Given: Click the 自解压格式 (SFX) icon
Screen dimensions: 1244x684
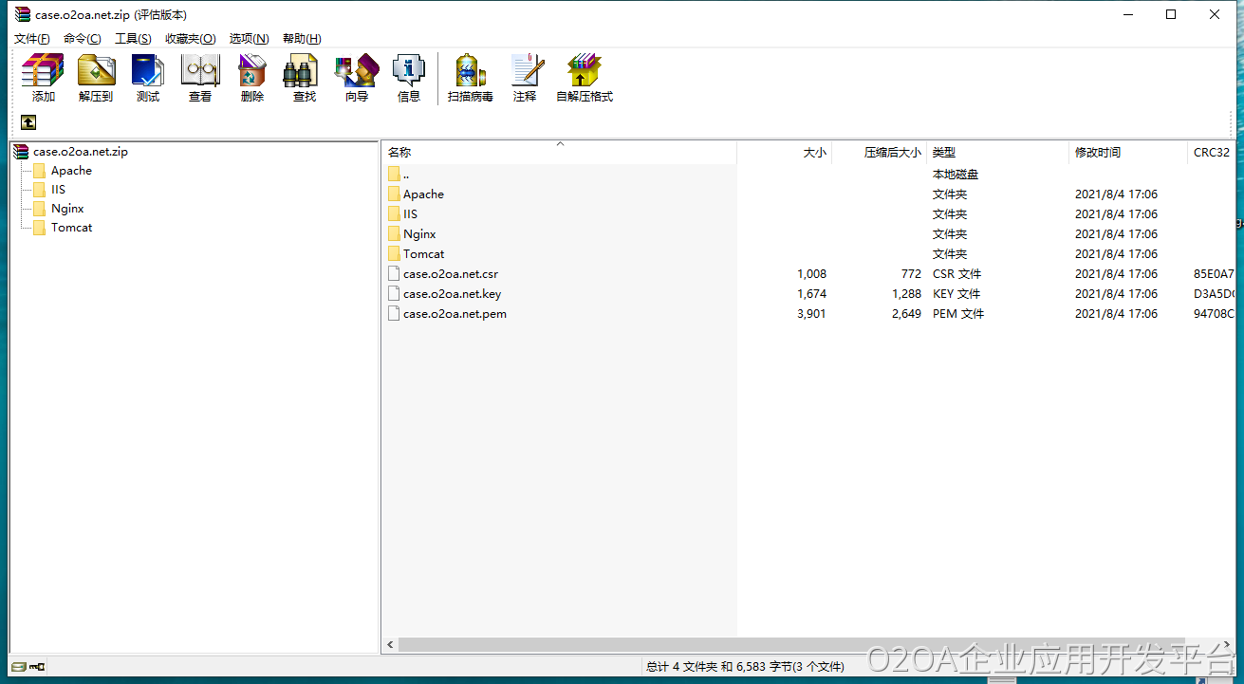Looking at the screenshot, I should click(585, 78).
